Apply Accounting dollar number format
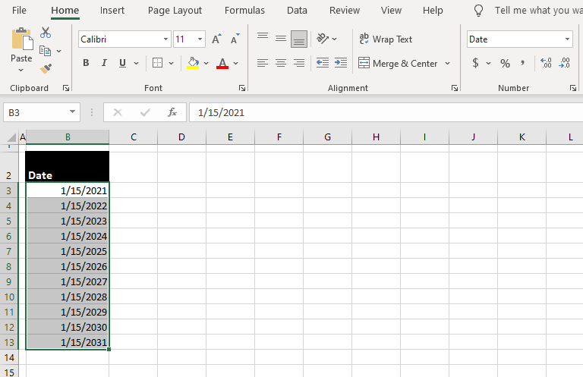 tap(475, 63)
